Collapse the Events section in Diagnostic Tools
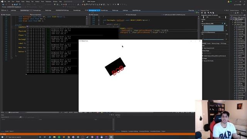This screenshot has width=247, height=139. (x=201, y=19)
